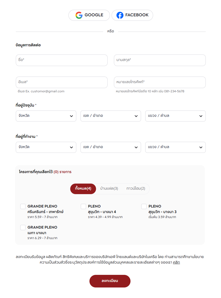Click the Google logo icon

[79, 15]
